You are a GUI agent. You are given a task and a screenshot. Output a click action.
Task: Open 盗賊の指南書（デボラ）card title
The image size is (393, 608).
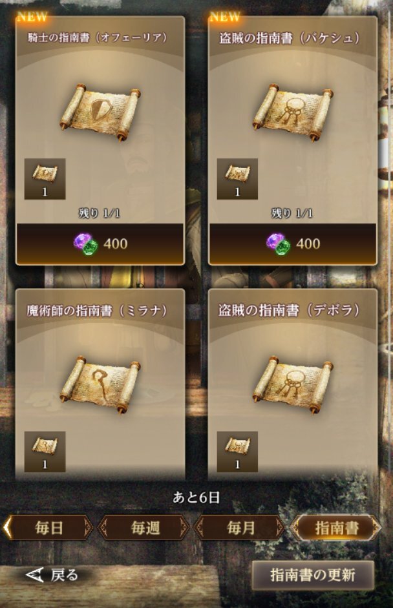[x=290, y=310]
